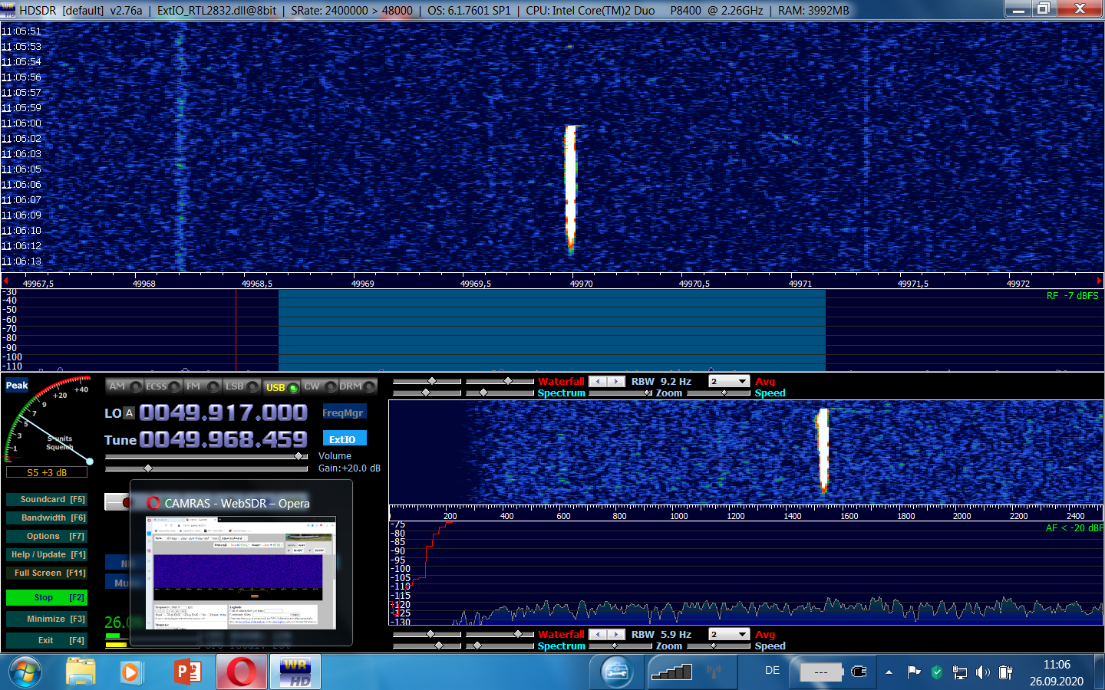1105x690 pixels.
Task: Open Bandwidth settings [F6]
Action: (46, 517)
